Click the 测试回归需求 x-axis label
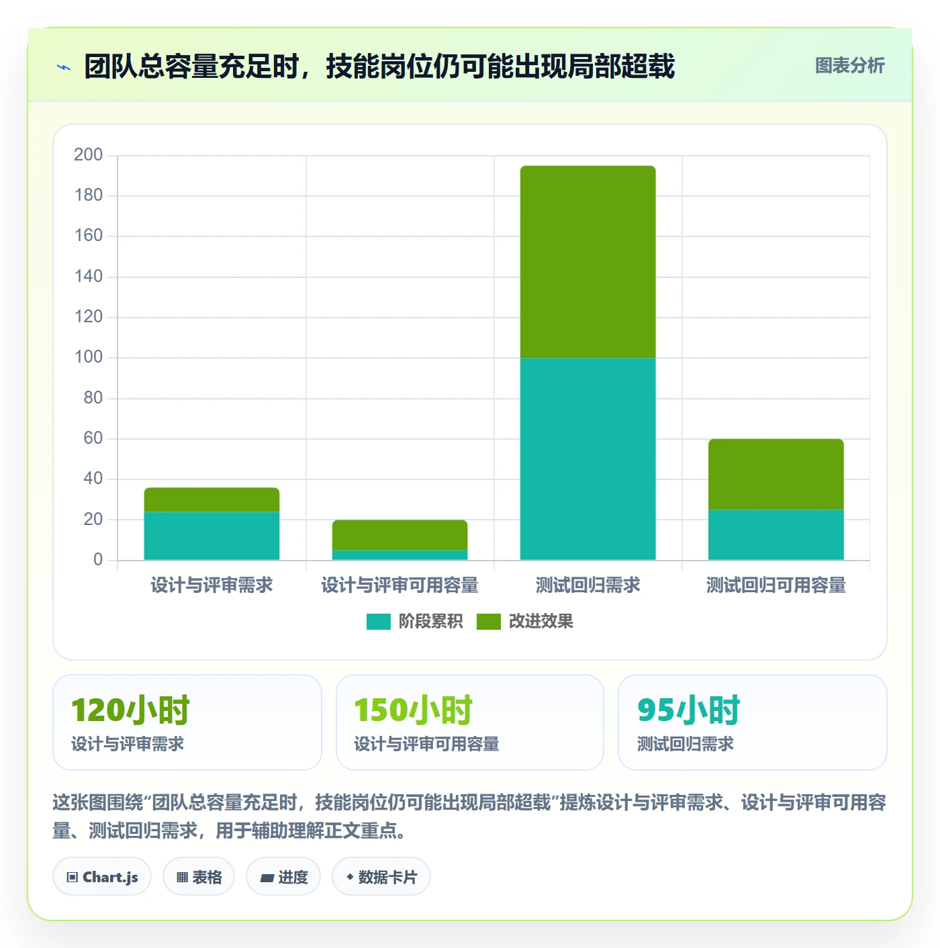Viewport: 940px width, 948px height. pos(588,585)
